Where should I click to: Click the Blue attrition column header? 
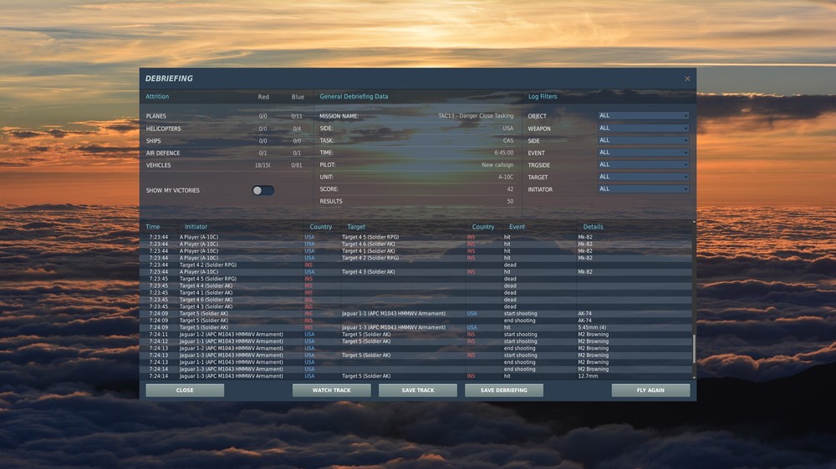pyautogui.click(x=298, y=97)
